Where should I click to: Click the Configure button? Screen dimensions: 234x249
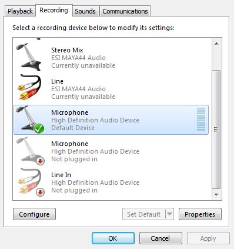[34, 214]
